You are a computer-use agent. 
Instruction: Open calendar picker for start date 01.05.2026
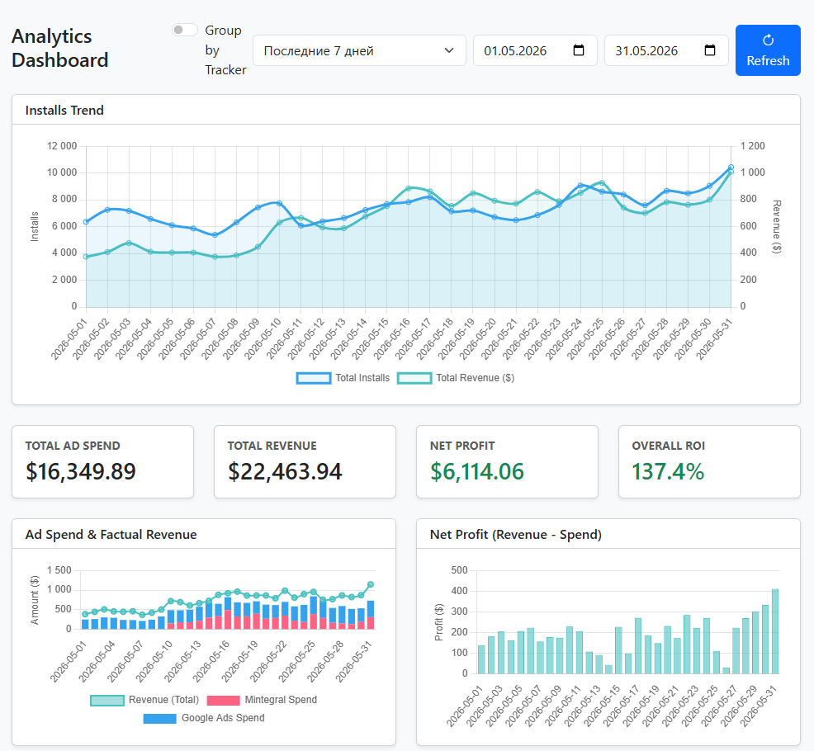(x=579, y=50)
